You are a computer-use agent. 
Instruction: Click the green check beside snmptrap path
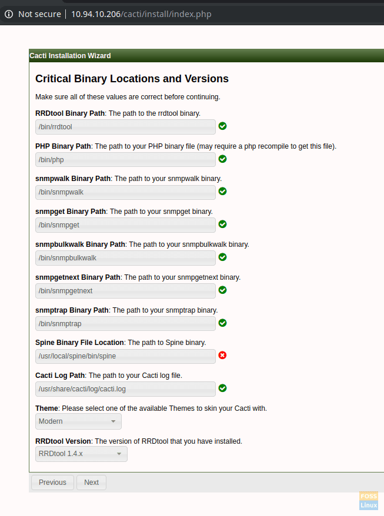tap(223, 323)
